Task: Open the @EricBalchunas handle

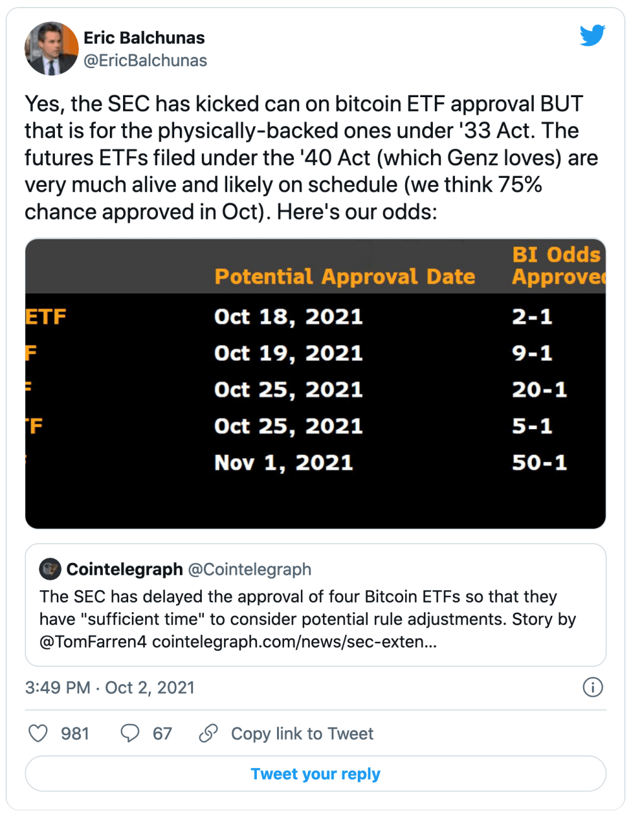Action: click(x=146, y=61)
